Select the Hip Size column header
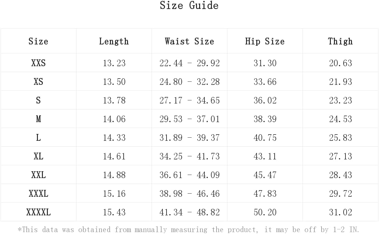Viewport: 379px width, 234px height. 265,41
